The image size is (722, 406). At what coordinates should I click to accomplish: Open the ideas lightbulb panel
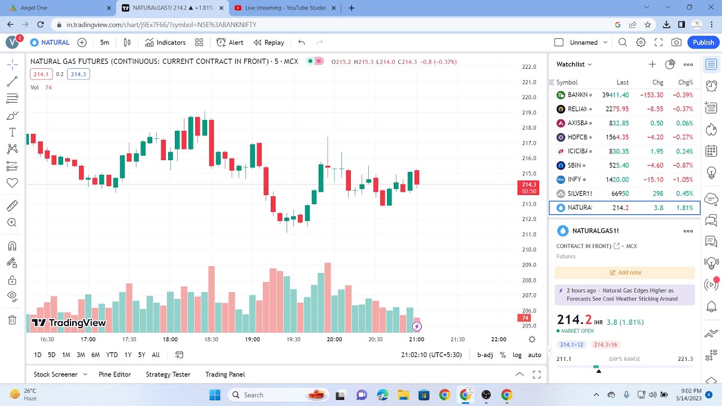coord(711,173)
